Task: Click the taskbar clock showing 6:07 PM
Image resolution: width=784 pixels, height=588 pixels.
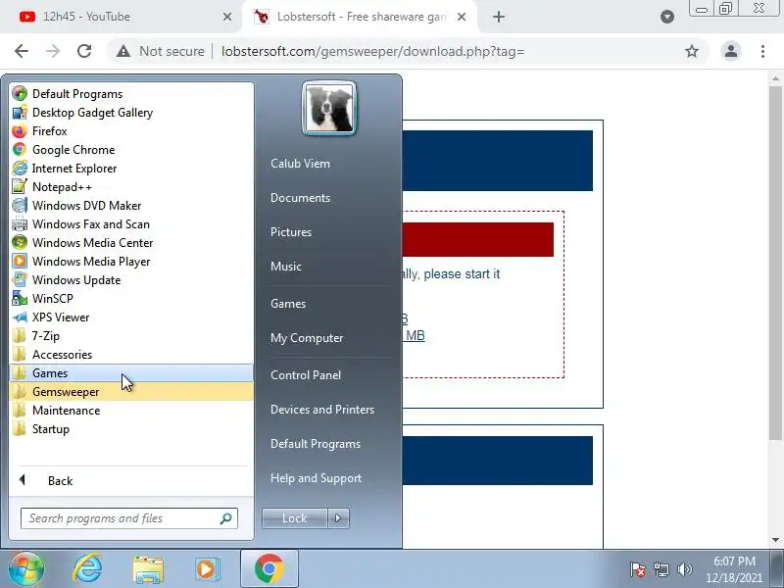Action: click(734, 569)
